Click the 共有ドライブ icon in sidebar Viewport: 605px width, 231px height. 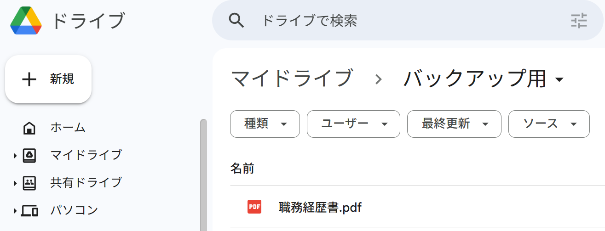(x=29, y=183)
